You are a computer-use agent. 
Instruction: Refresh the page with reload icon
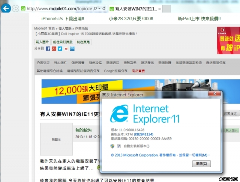pyautogui.click(x=104, y=9)
